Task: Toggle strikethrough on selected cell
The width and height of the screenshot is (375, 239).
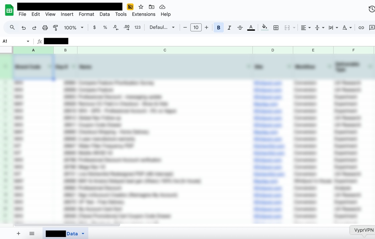Action: coord(240,27)
